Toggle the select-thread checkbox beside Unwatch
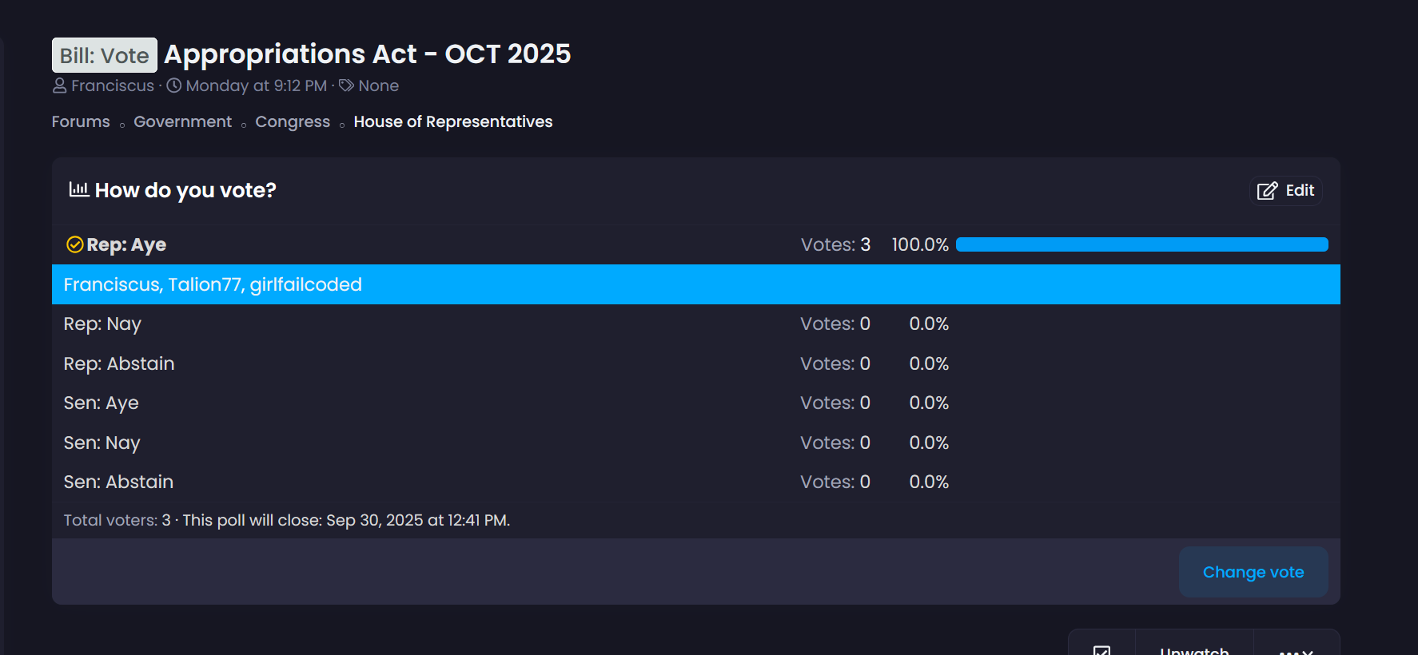Screen dimensions: 1418x655 pos(1101,650)
